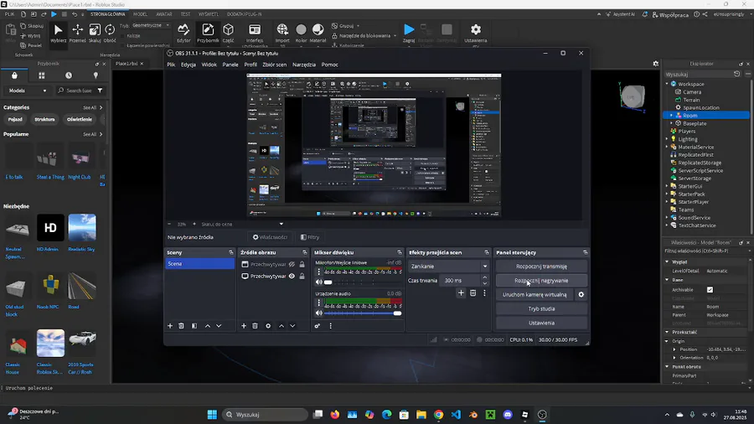This screenshot has width=754, height=424.
Task: Open advanced audio properties gears icon
Action: tap(318, 326)
